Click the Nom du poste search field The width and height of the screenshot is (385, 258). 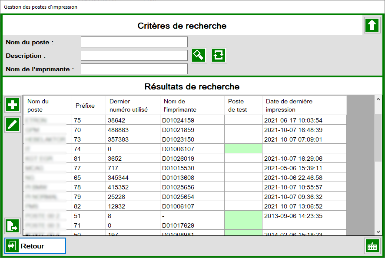[x=134, y=42]
